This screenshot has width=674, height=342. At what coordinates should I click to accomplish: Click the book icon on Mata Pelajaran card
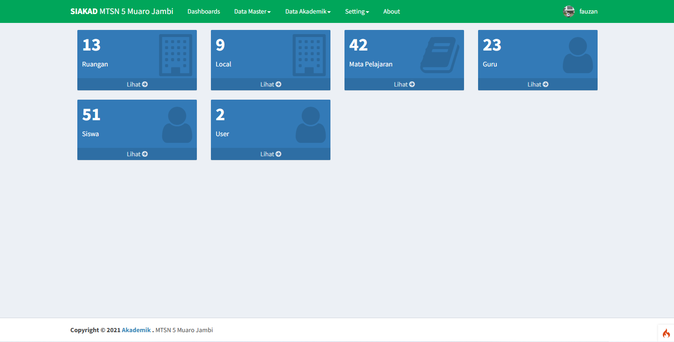pyautogui.click(x=440, y=55)
